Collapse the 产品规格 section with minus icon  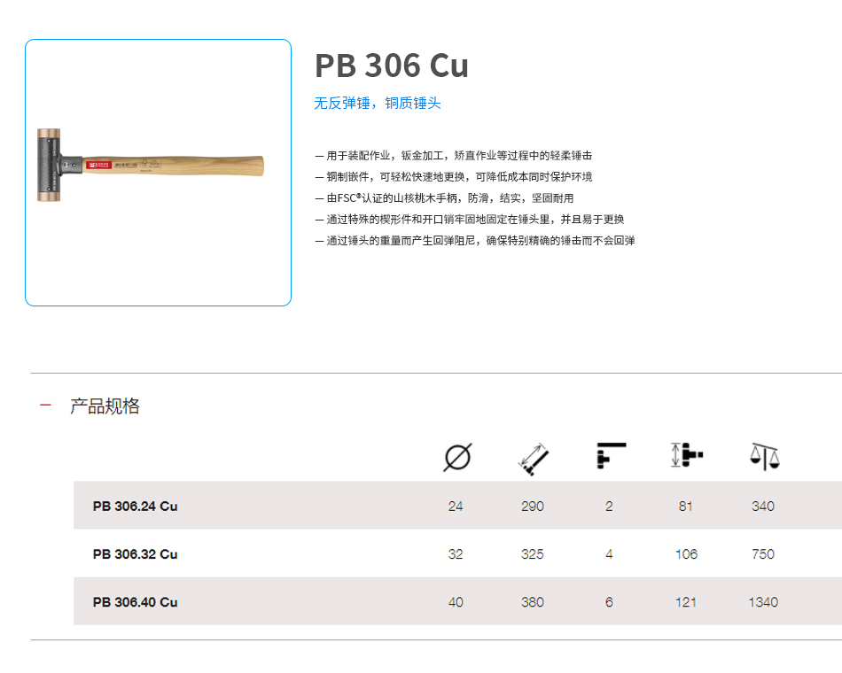(46, 406)
